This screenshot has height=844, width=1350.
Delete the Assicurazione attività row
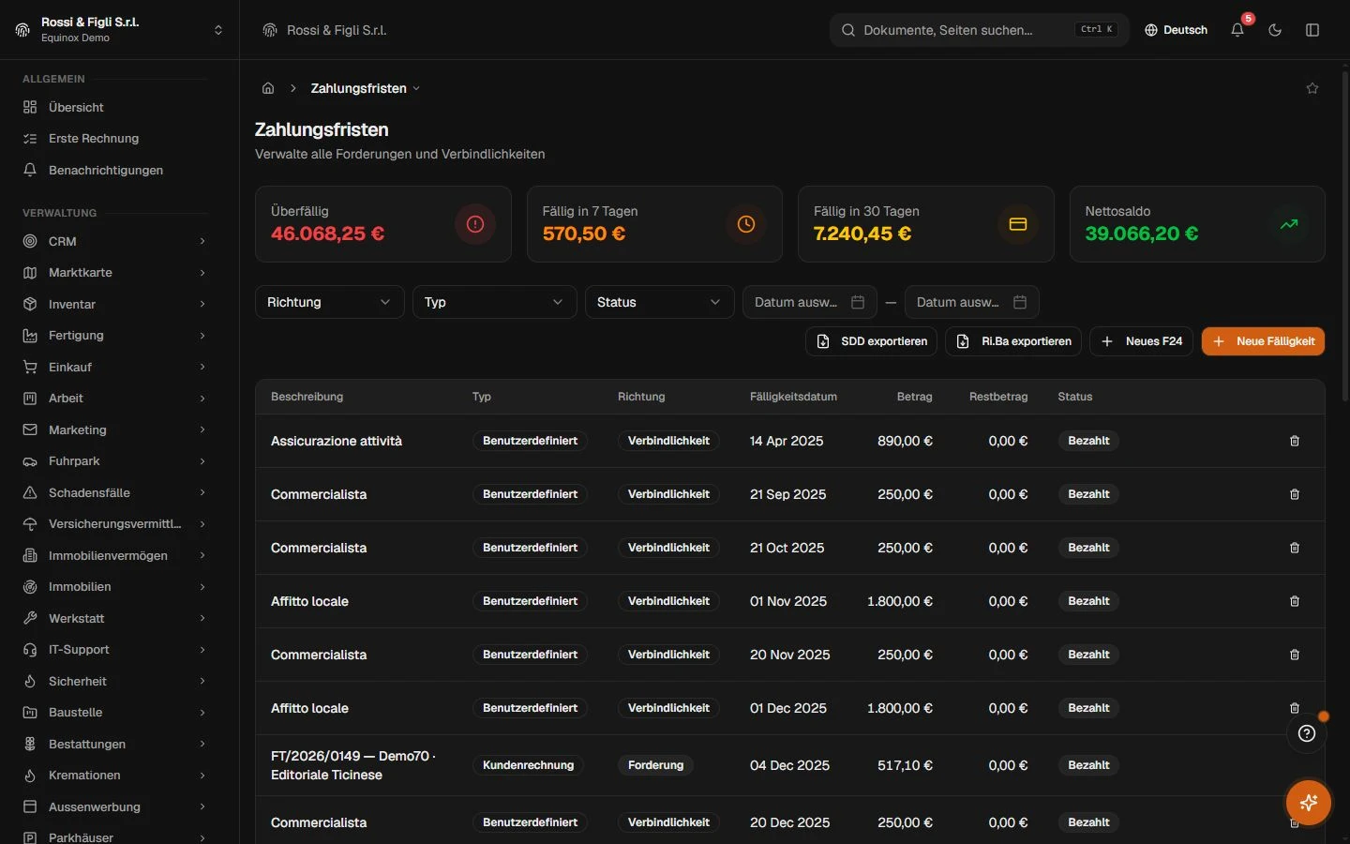(x=1295, y=441)
